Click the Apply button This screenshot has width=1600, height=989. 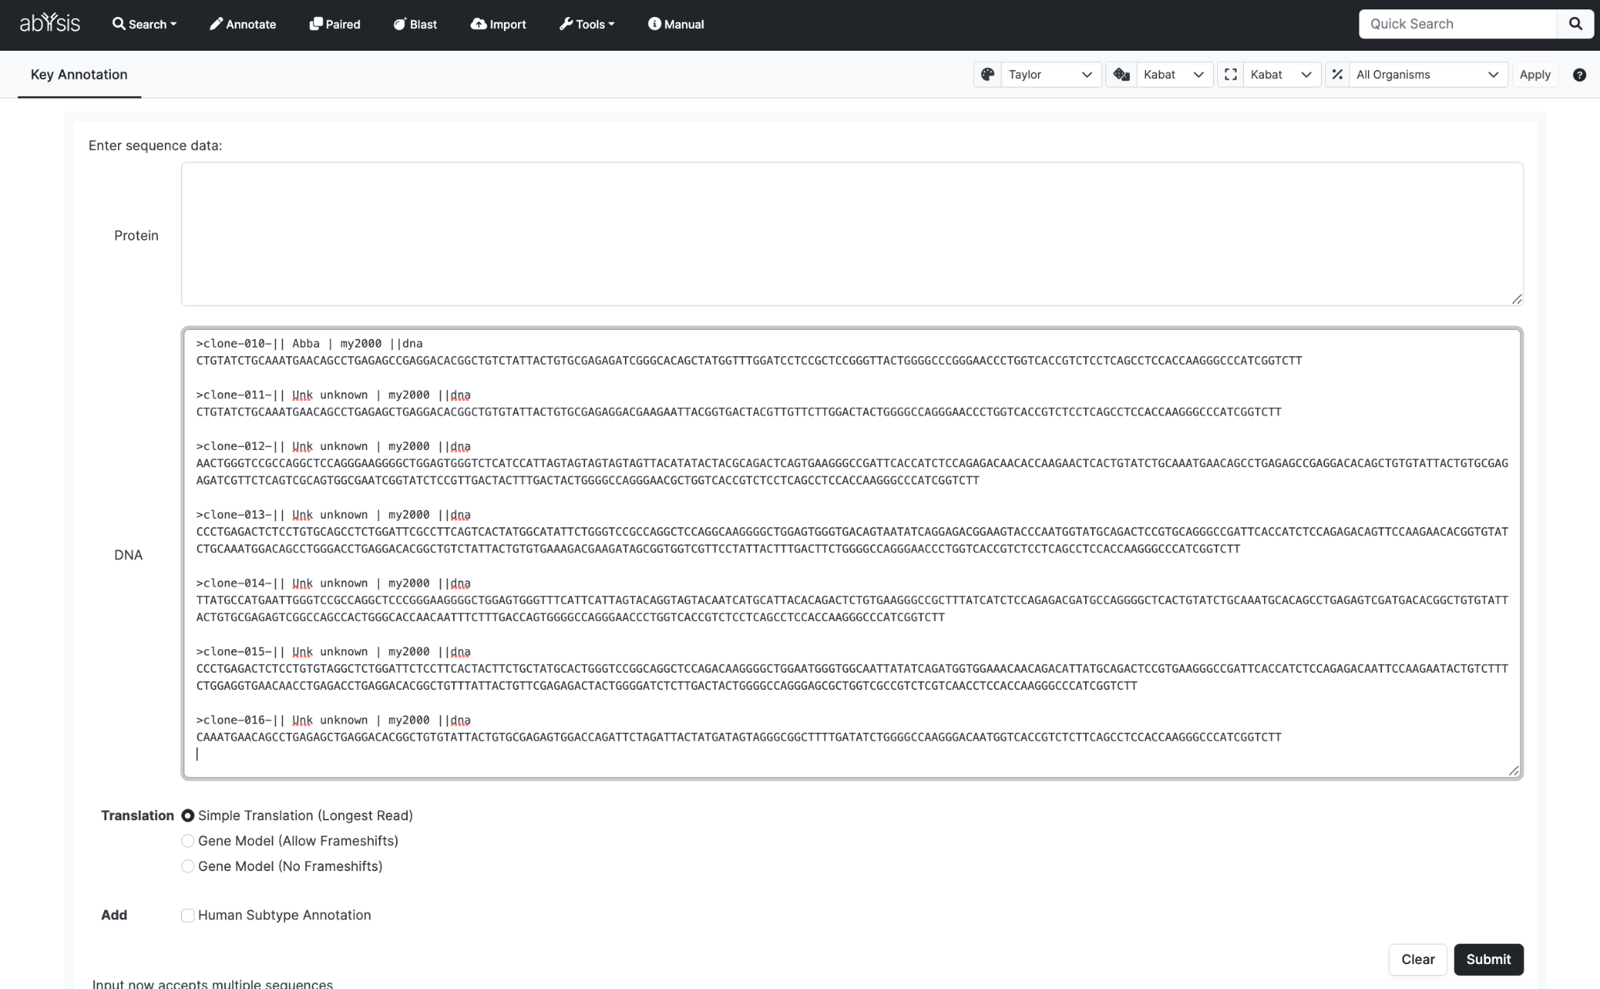1534,74
